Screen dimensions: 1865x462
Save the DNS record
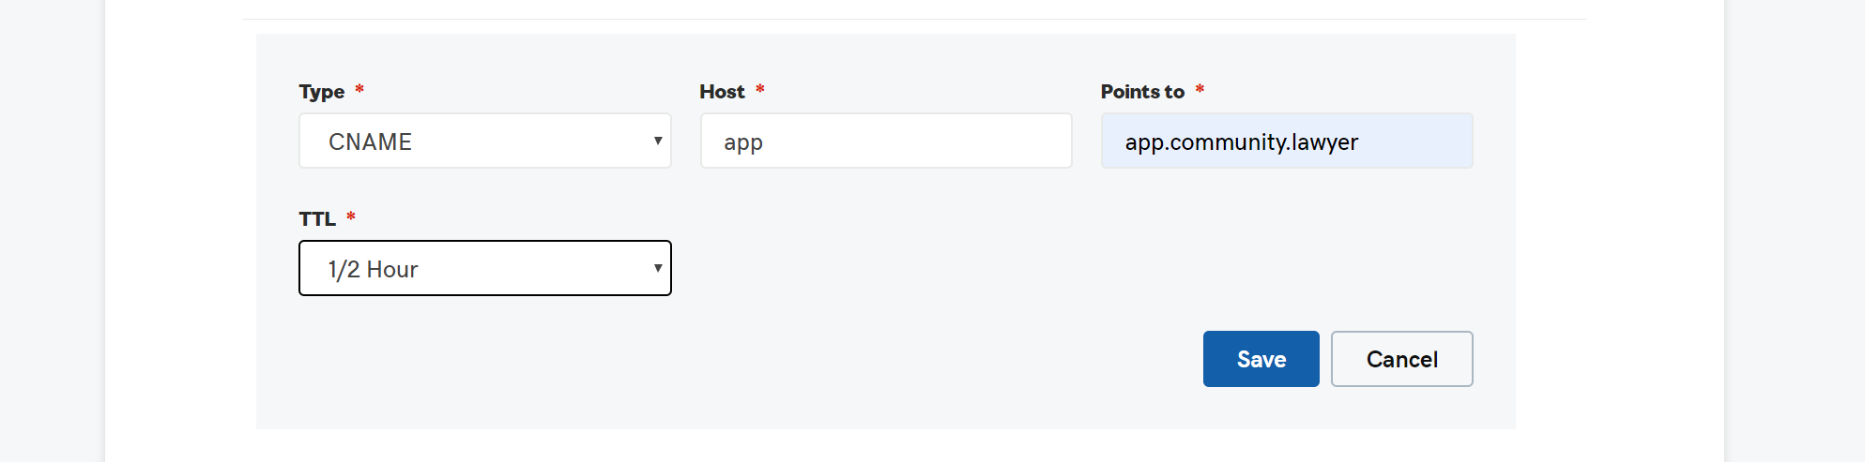pyautogui.click(x=1261, y=359)
